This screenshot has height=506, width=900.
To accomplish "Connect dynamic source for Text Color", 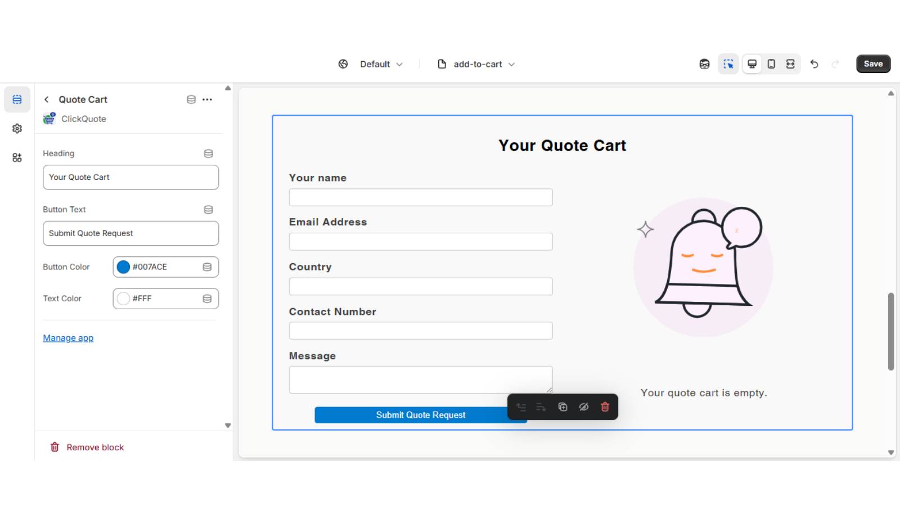I will click(207, 299).
